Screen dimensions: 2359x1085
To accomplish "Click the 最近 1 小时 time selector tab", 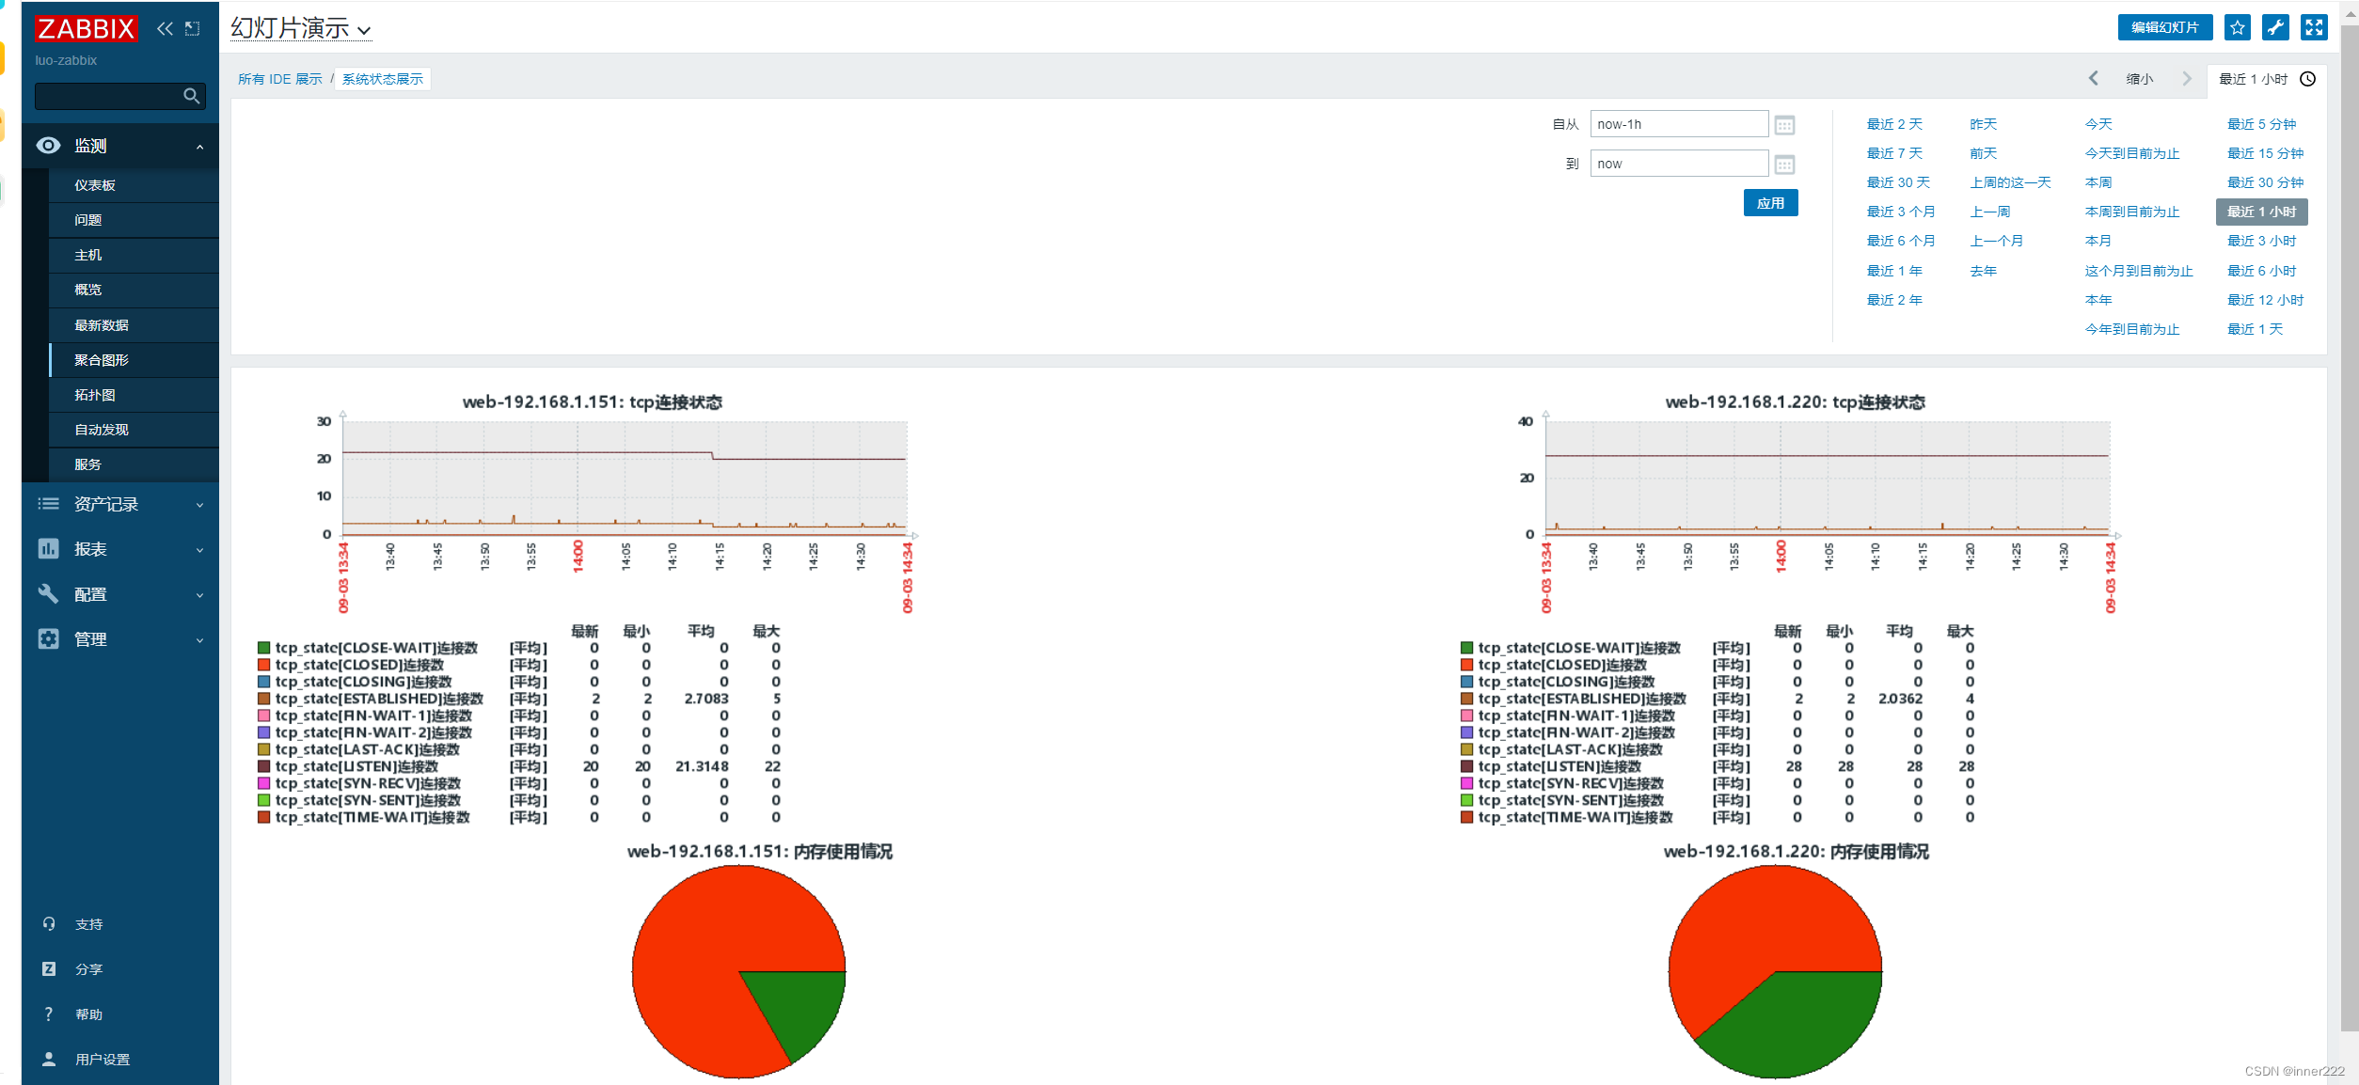I will coord(2267,79).
